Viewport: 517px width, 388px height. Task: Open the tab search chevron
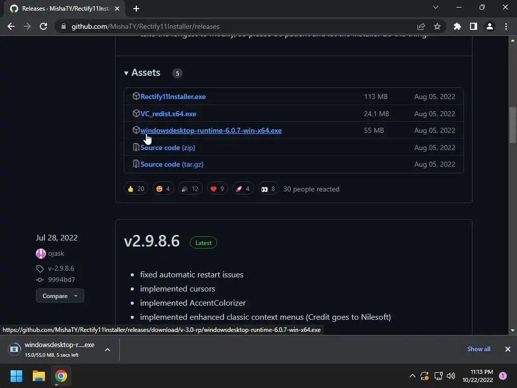click(436, 7)
